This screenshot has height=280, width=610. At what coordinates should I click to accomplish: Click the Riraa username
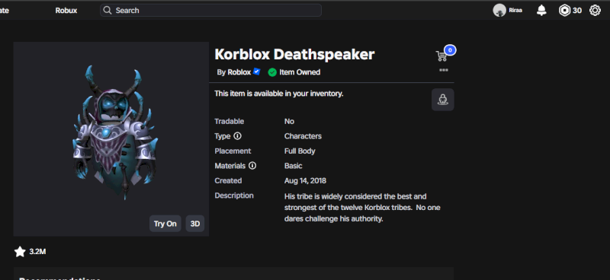(515, 11)
